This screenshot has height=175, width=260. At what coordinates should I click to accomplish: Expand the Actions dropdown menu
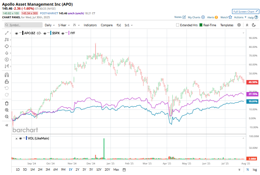coord(240,17)
